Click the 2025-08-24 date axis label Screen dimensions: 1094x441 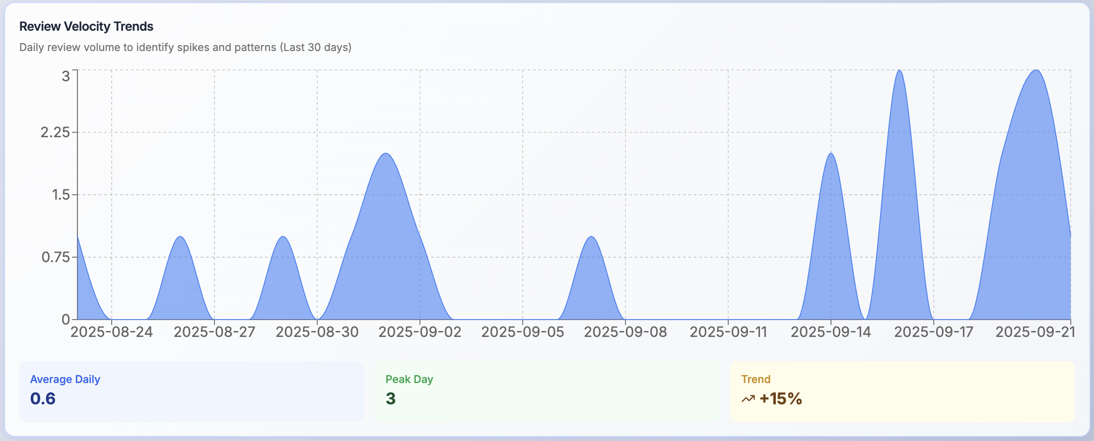[112, 332]
